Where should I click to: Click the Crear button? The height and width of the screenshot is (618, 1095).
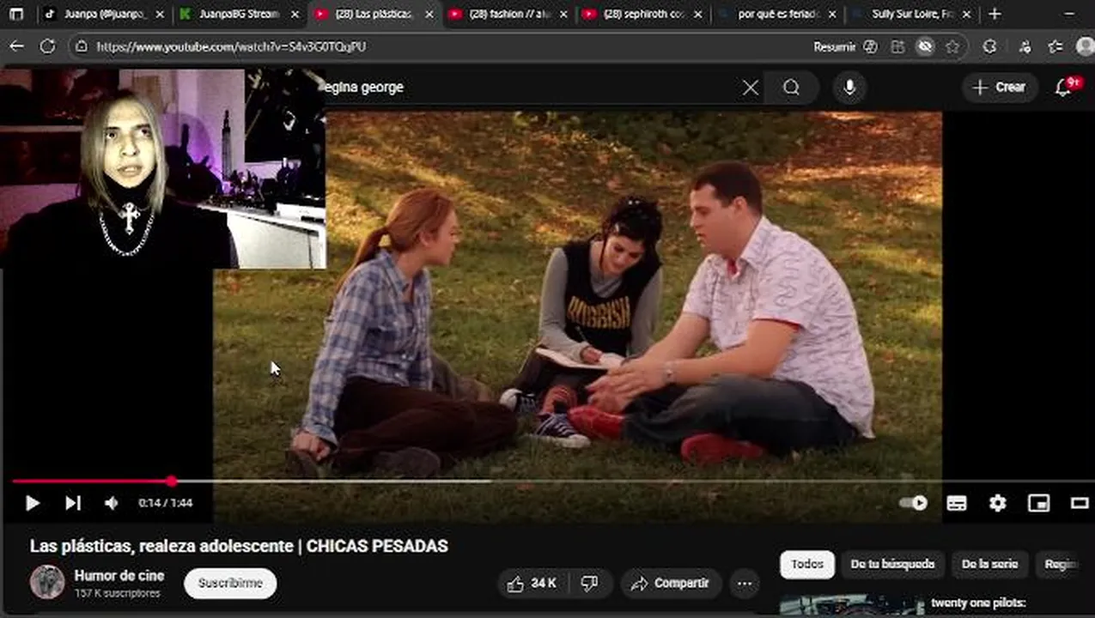(1000, 88)
